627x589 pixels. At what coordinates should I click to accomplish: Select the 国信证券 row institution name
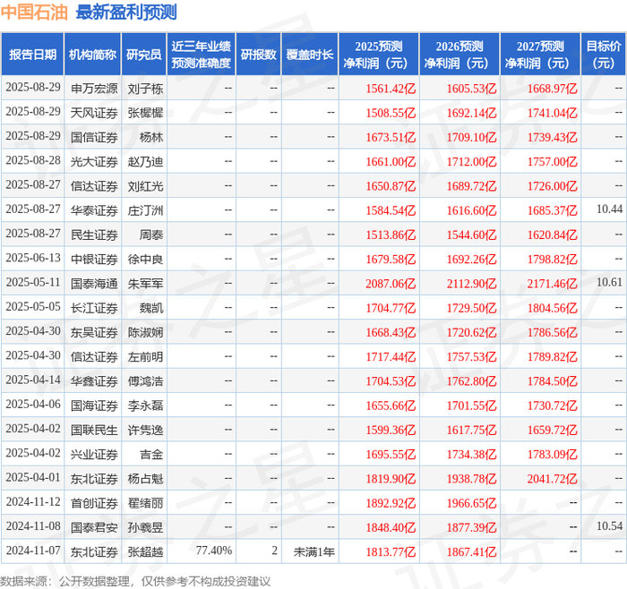coord(94,138)
